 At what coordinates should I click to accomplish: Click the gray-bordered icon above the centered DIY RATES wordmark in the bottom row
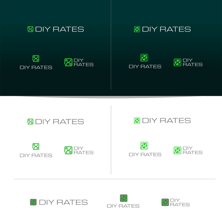[123, 198]
